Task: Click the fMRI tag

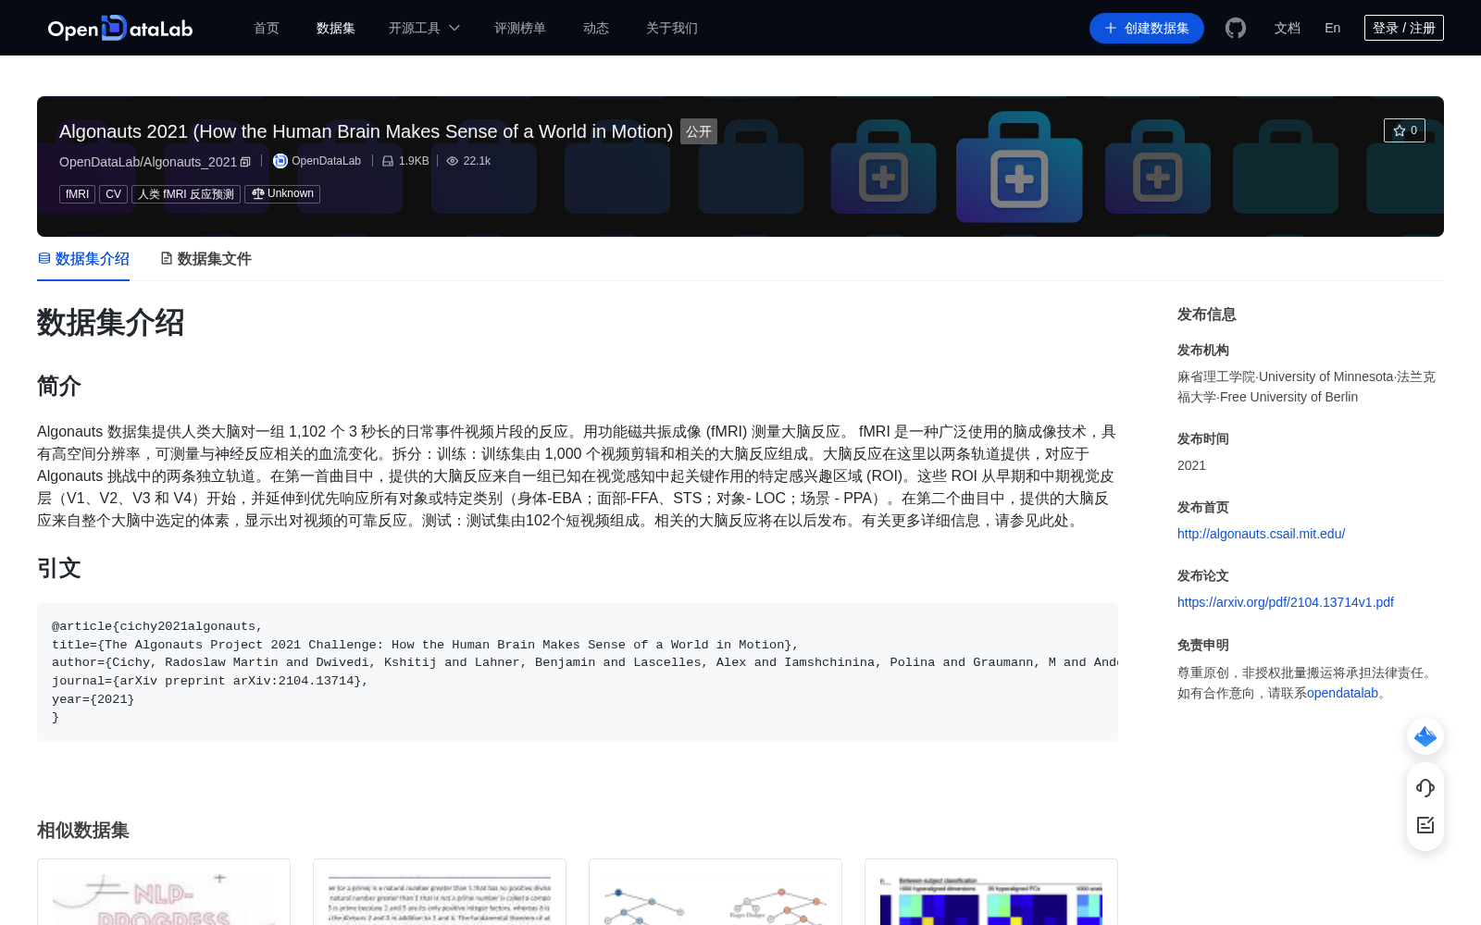Action: (x=78, y=194)
